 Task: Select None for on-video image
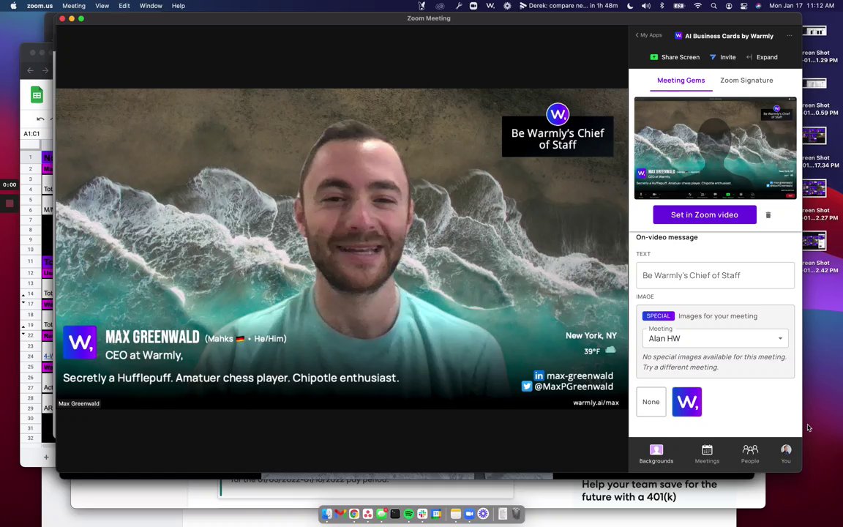(651, 402)
